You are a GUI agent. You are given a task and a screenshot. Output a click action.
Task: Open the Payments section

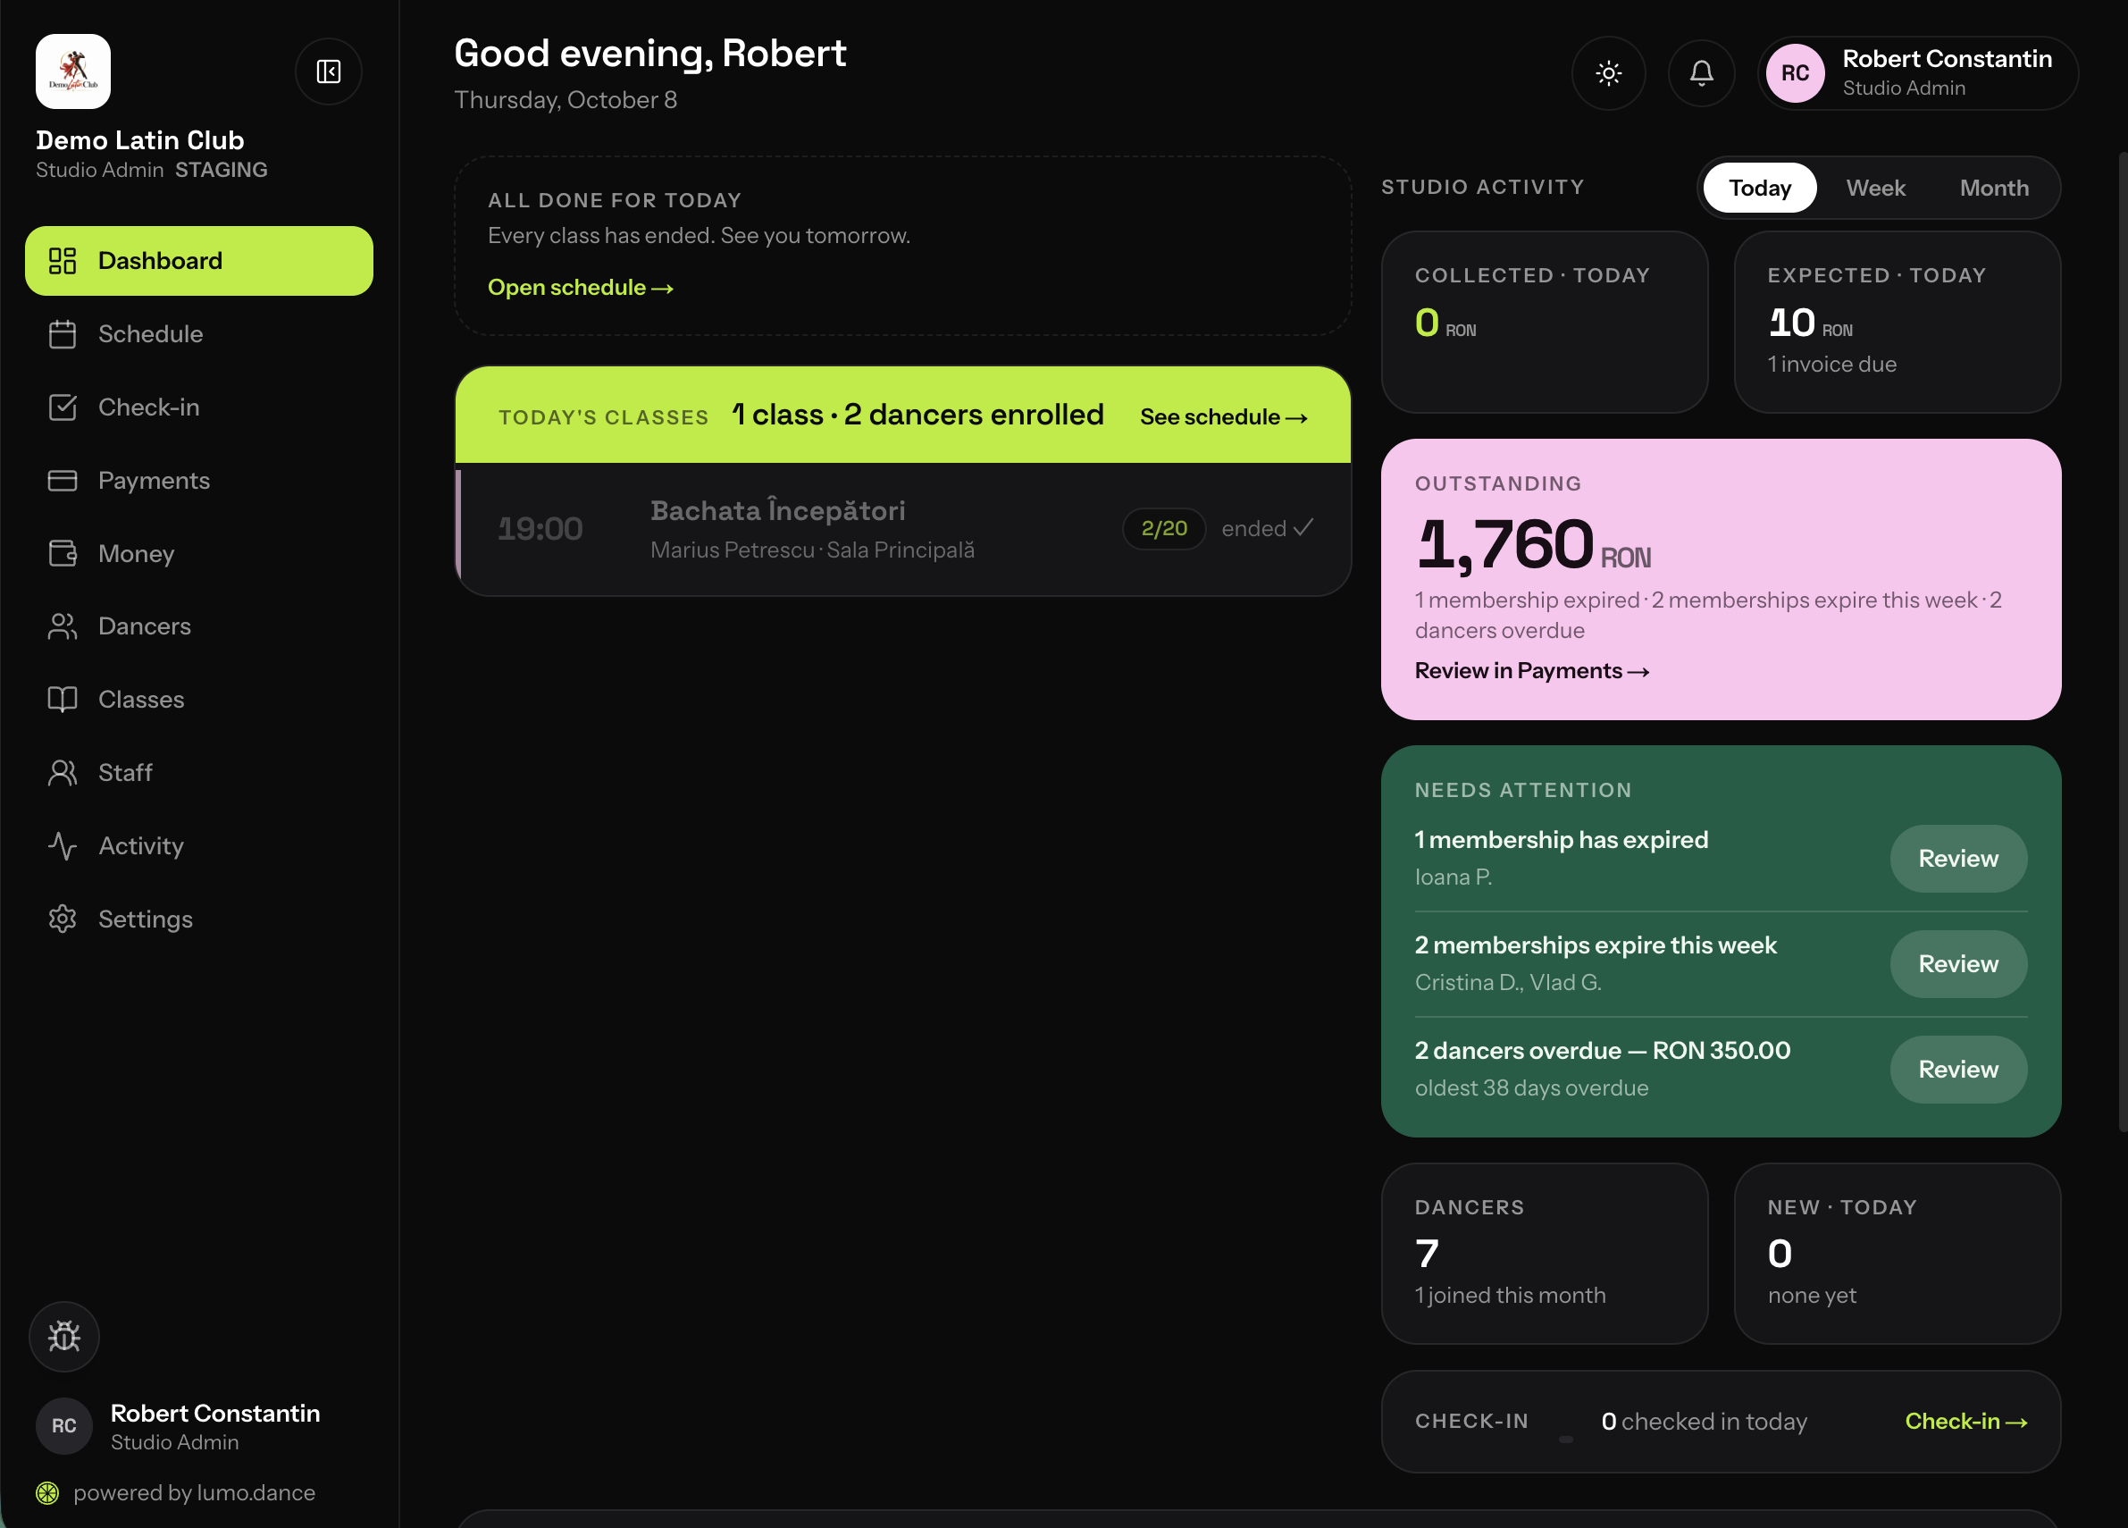(199, 481)
